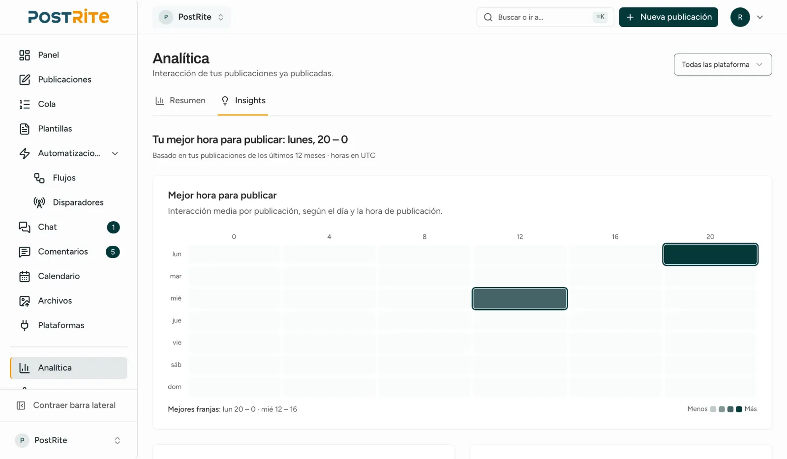The width and height of the screenshot is (787, 459).
Task: Open the Panel dashboard icon
Action: (x=25, y=55)
